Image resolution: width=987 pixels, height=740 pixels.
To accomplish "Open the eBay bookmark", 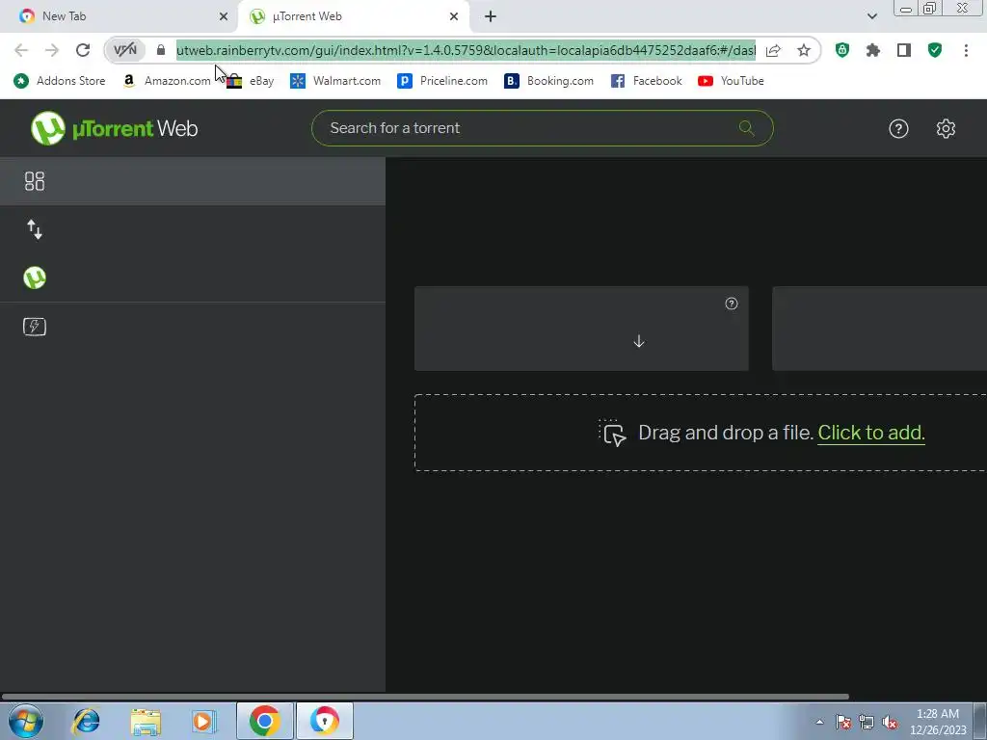I will (x=251, y=81).
